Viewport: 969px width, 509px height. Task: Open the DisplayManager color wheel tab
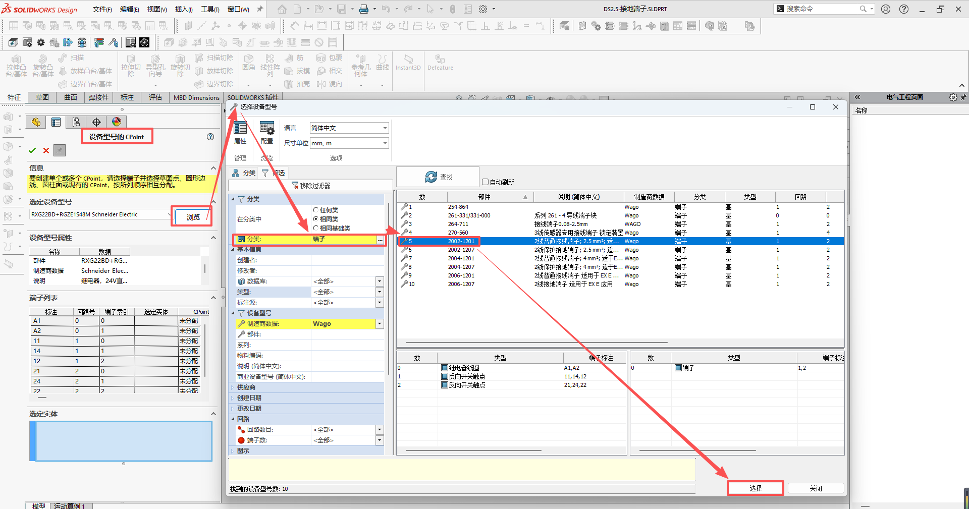click(117, 122)
